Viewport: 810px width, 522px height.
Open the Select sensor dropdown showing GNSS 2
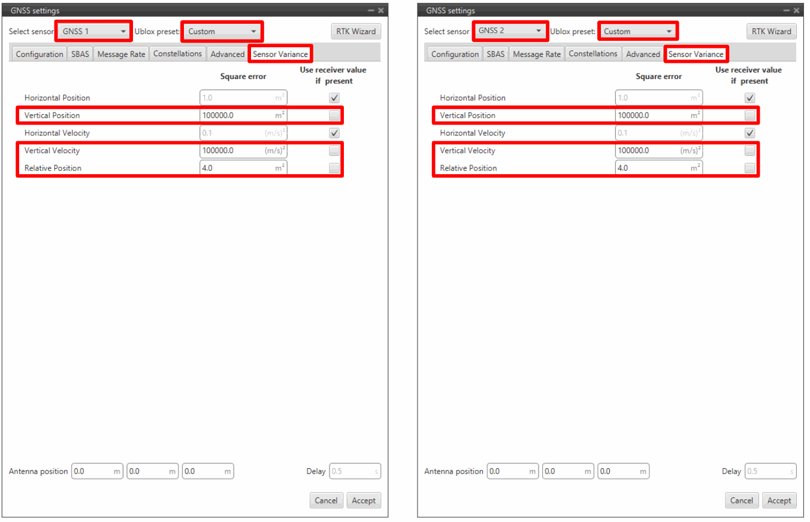coord(510,31)
